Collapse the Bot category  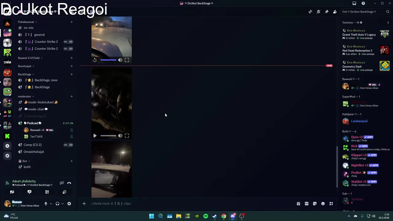click(x=24, y=161)
